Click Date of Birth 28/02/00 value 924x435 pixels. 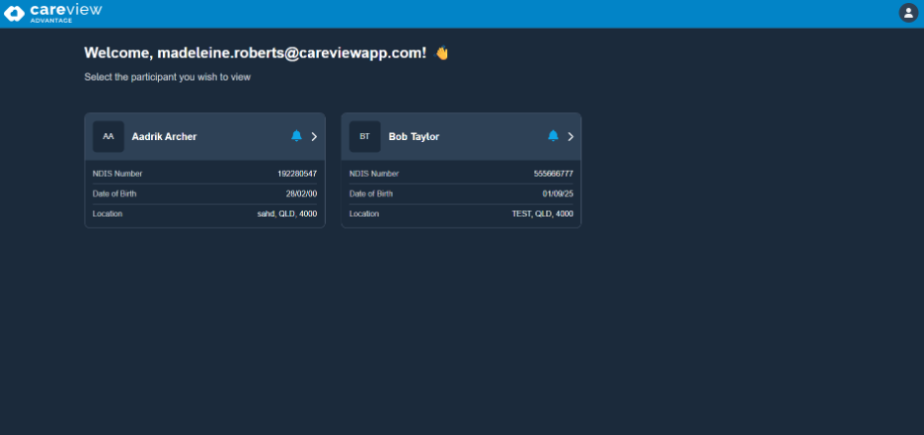[x=300, y=193]
